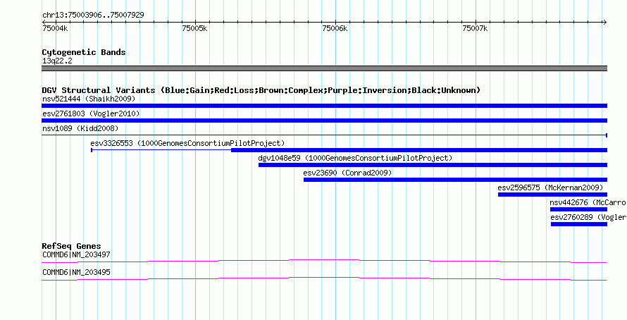The height and width of the screenshot is (320, 627).
Task: Select the blue bar under esv2761803
Action: pyautogui.click(x=324, y=121)
